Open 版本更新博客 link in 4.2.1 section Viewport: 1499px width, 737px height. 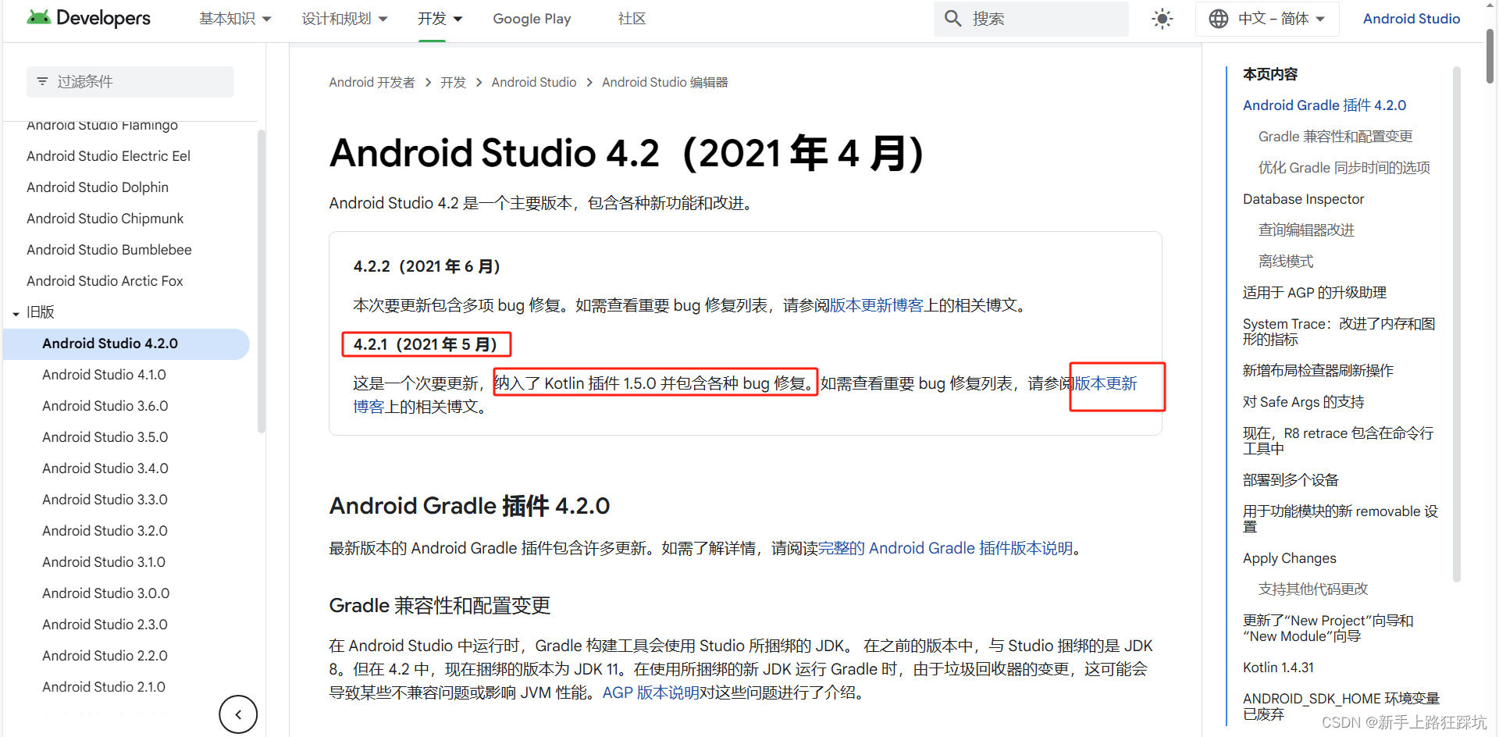1106,383
